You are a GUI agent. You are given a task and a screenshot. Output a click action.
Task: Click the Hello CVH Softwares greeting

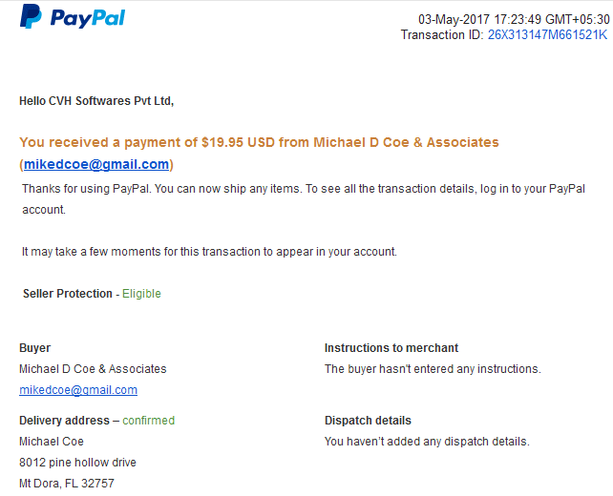point(96,101)
